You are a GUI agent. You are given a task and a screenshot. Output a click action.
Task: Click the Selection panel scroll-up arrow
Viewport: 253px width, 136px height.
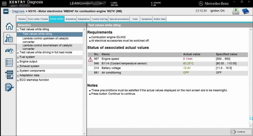[x=84, y=30]
